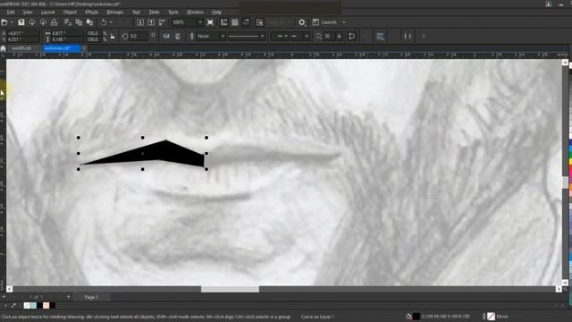Open the outline width None dropdown
The height and width of the screenshot is (322, 572).
223,36
